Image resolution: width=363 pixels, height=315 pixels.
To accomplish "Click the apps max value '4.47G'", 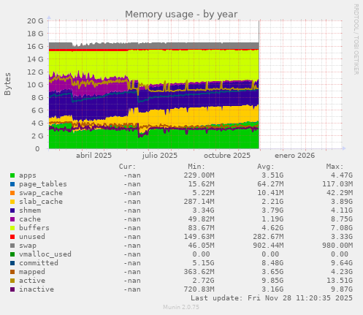I will pyautogui.click(x=342, y=175).
